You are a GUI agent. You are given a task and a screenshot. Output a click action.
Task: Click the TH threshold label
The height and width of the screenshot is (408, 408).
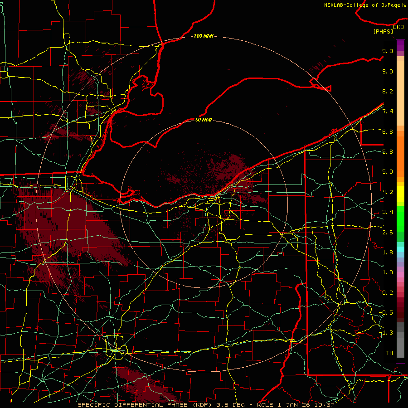389,353
